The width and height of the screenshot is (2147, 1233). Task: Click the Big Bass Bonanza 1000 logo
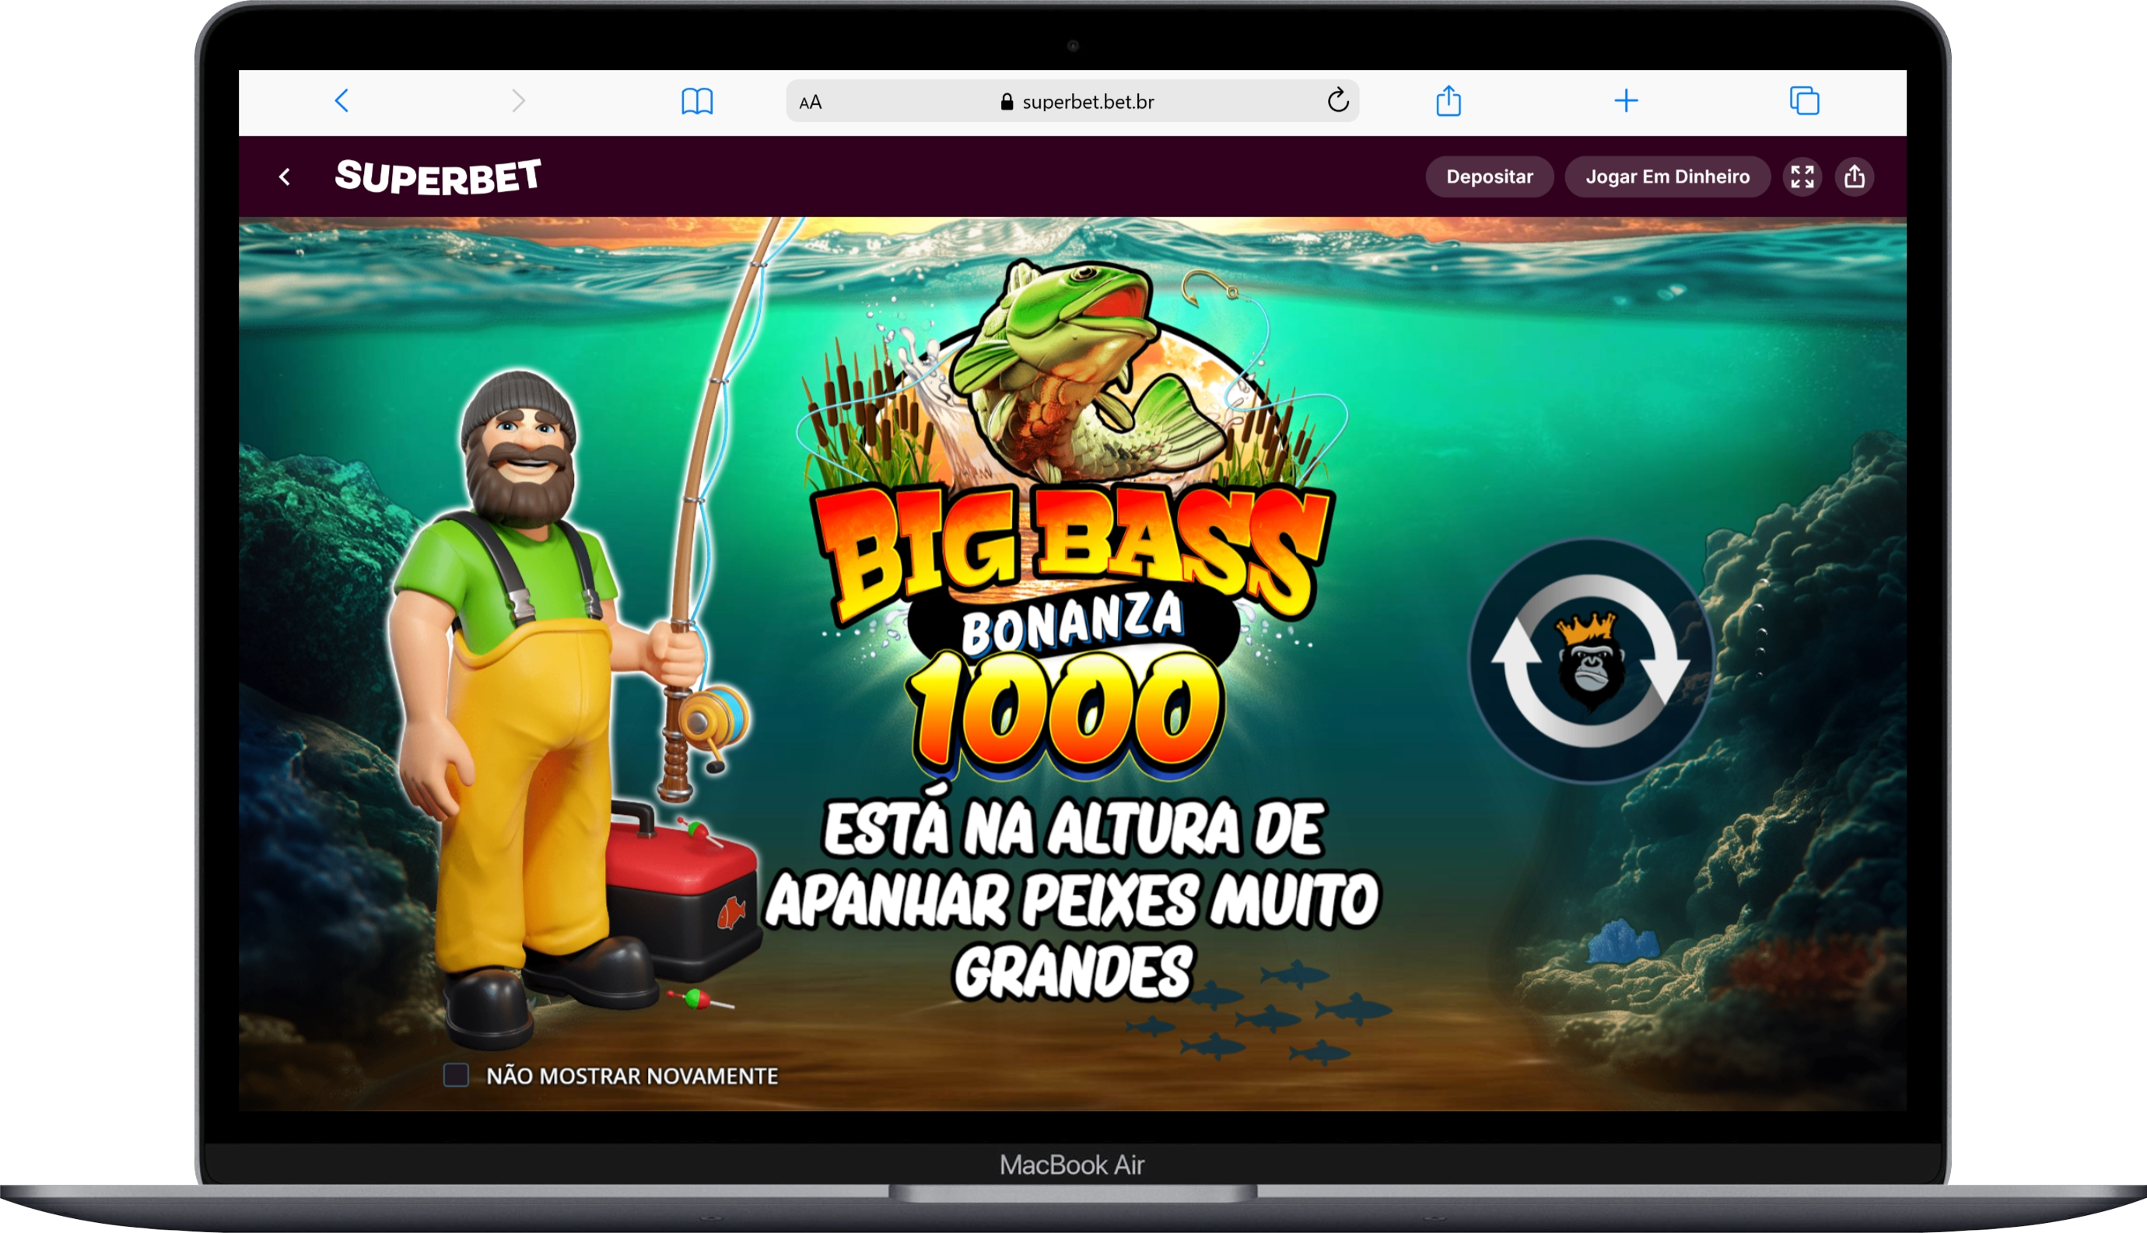[x=1072, y=518]
